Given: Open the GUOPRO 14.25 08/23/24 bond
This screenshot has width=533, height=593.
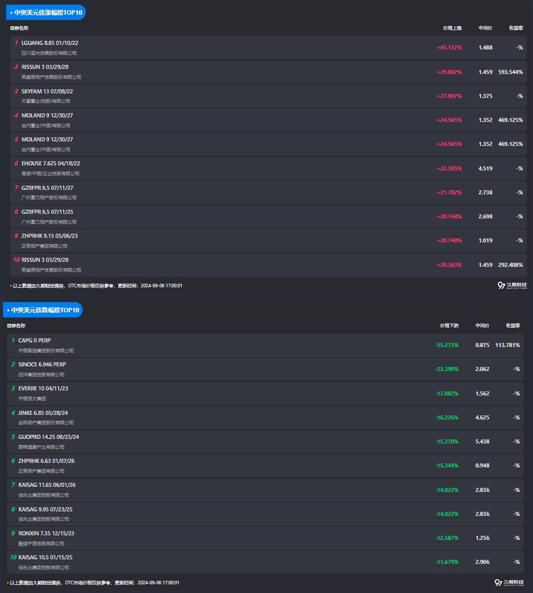Looking at the screenshot, I should pos(49,437).
